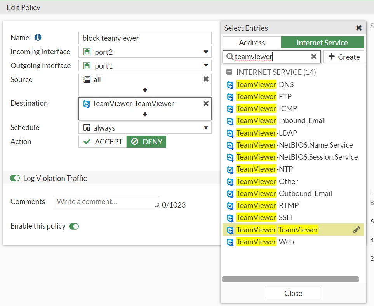This screenshot has height=306, width=374.
Task: Open the Schedule dropdown arrow
Action: pos(206,127)
